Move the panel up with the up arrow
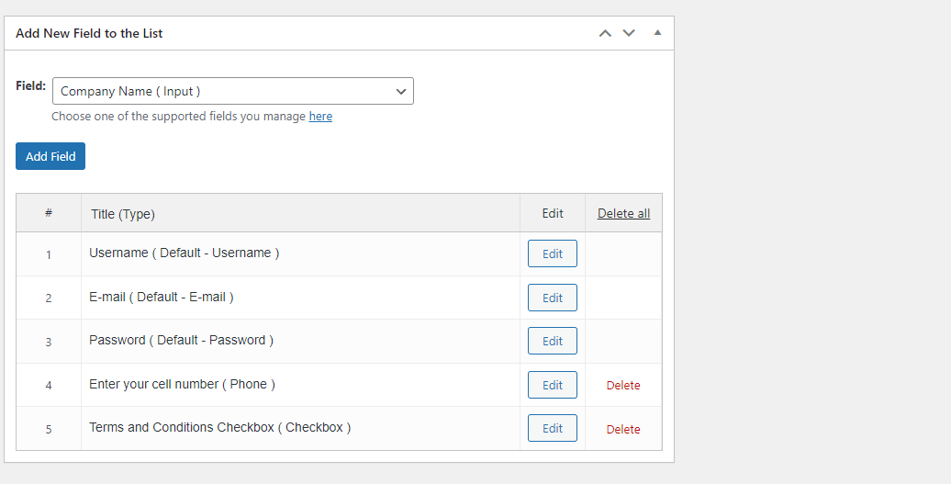Viewport: 951px width, 484px height. (x=605, y=33)
